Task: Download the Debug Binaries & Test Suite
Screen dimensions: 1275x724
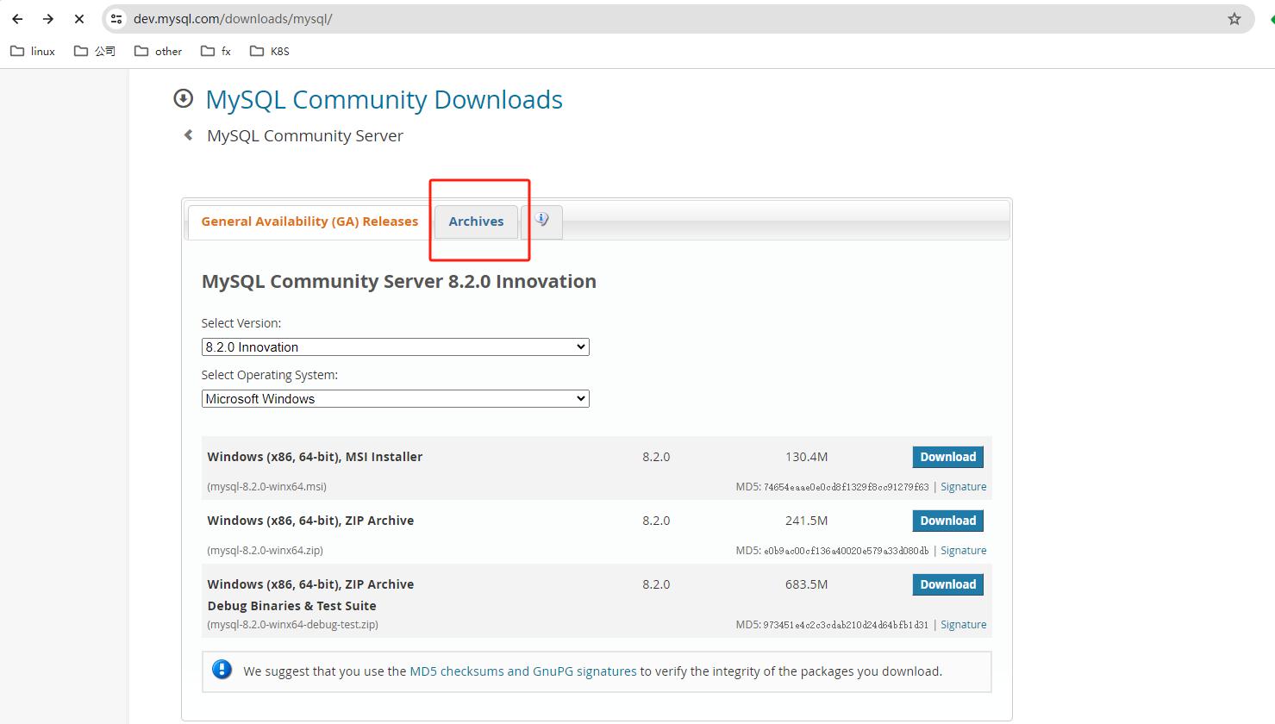Action: (x=947, y=584)
